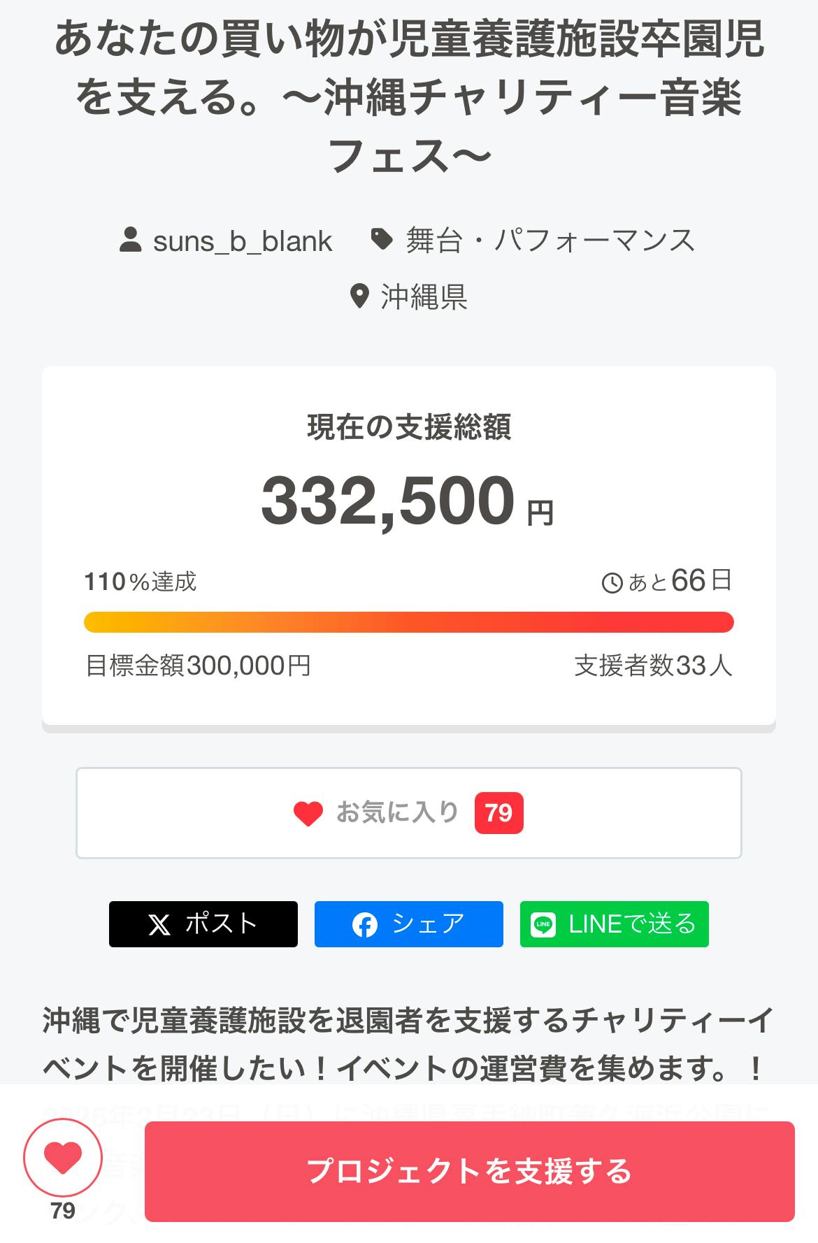
Task: Toggle the お気に入り favorite button
Action: tap(408, 812)
